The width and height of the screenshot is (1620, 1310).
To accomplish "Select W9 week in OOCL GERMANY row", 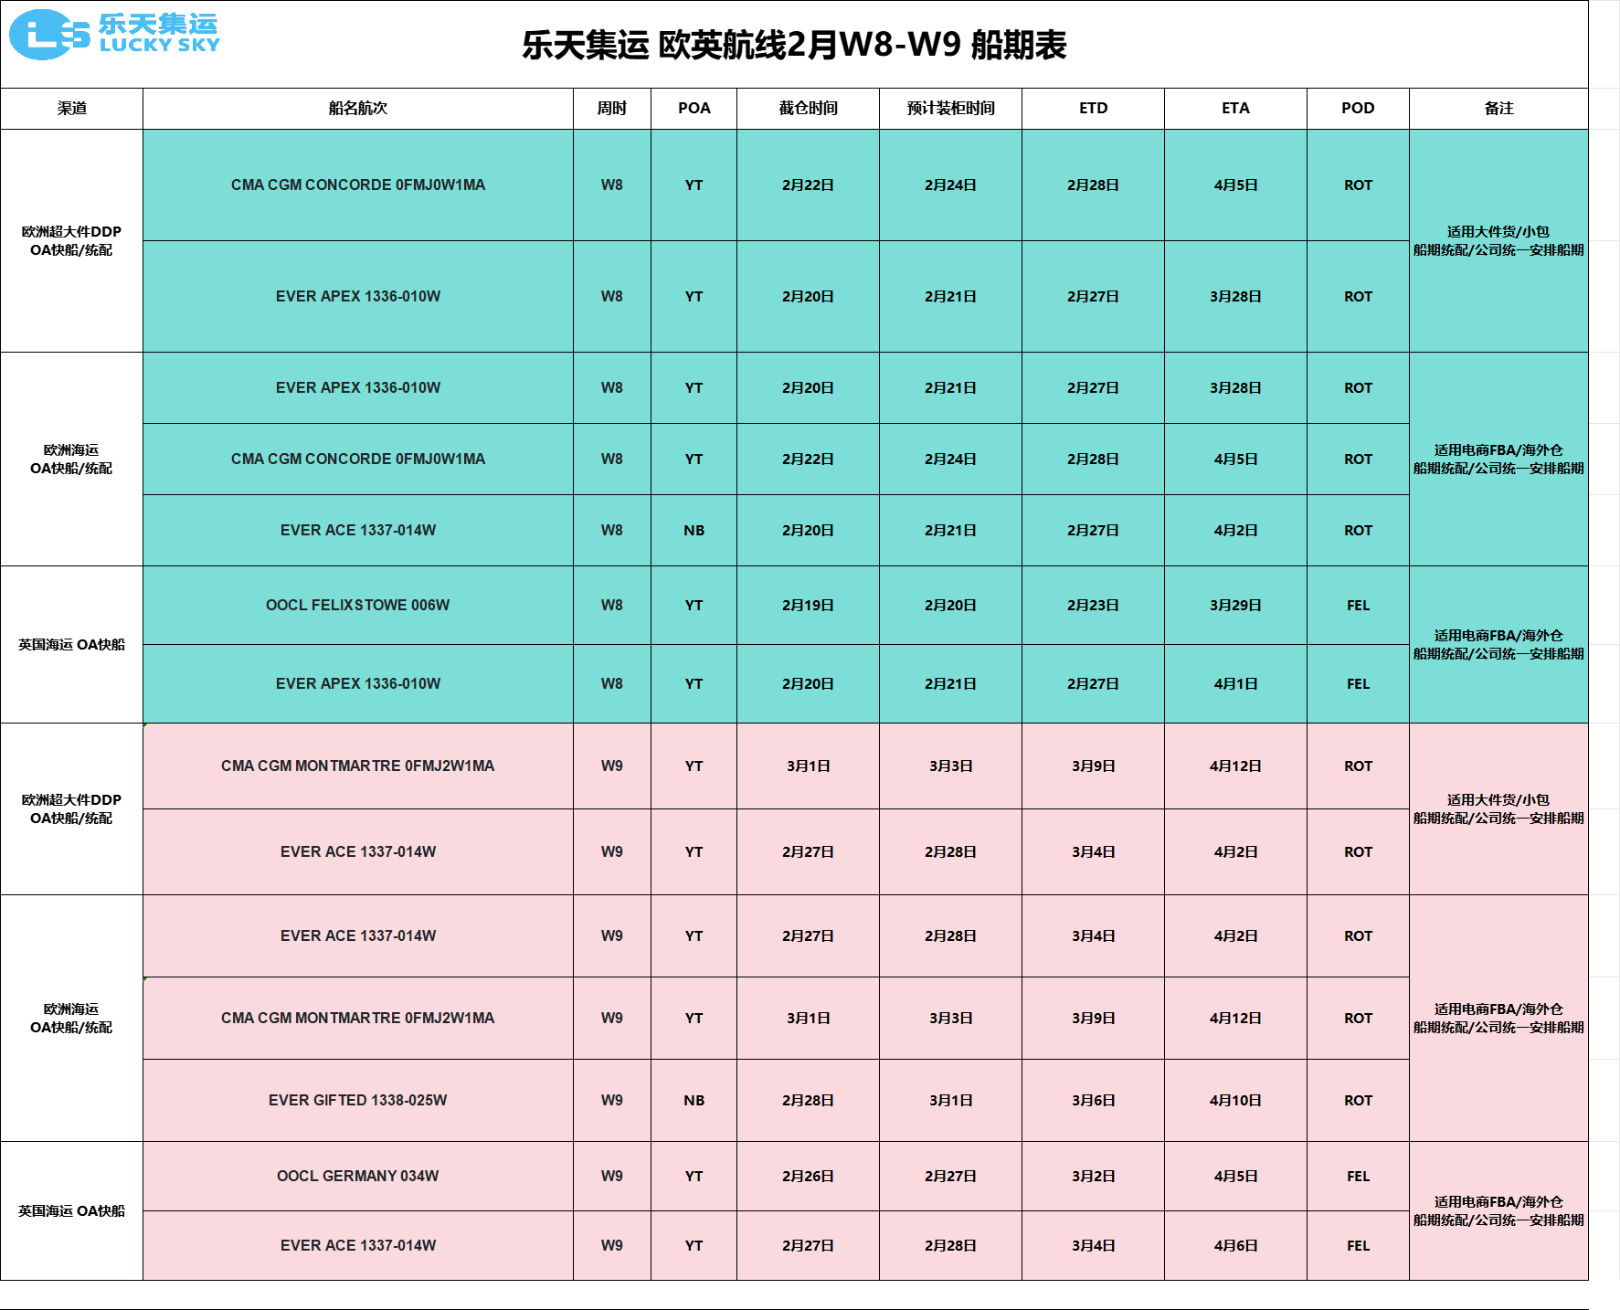I will point(612,1177).
